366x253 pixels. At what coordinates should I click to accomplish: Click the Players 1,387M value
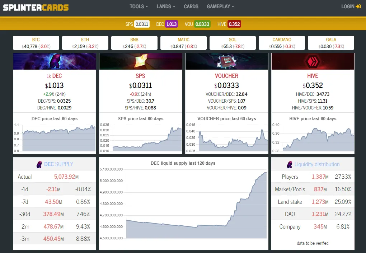(320, 177)
